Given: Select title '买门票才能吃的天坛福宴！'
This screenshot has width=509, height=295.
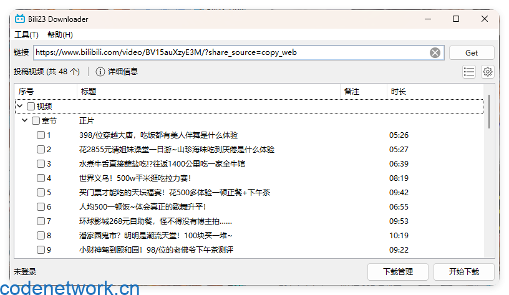Looking at the screenshot, I should 123,193.
